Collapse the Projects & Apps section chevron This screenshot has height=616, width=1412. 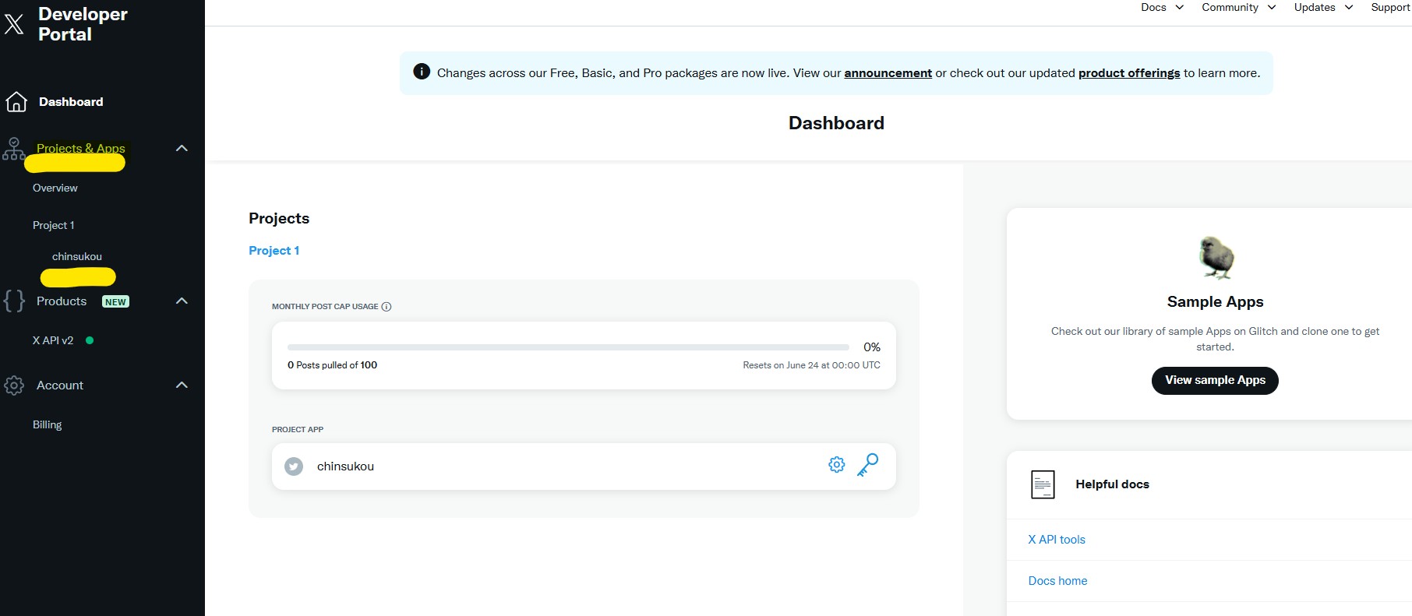182,148
